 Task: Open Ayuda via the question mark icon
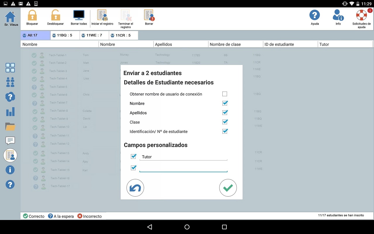pos(315,15)
